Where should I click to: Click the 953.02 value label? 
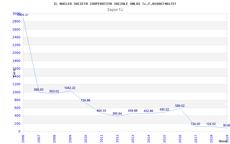(54, 92)
